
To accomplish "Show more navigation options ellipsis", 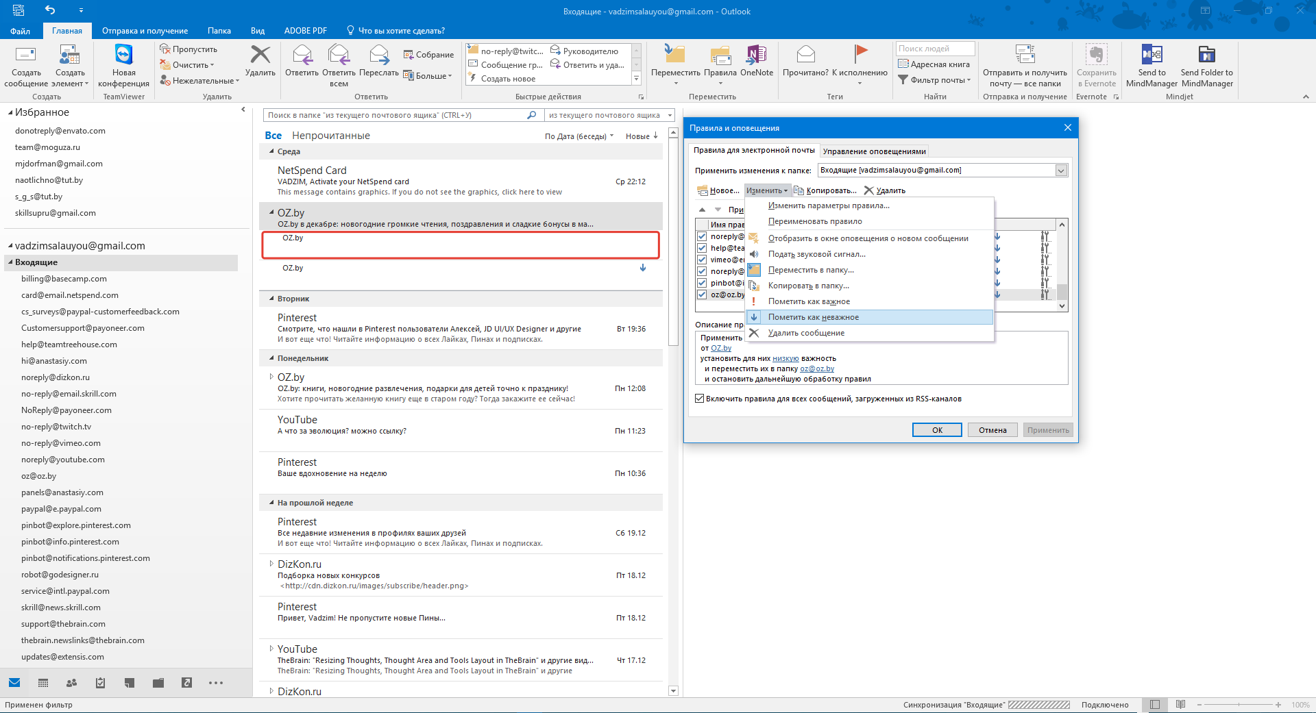I will tap(216, 683).
